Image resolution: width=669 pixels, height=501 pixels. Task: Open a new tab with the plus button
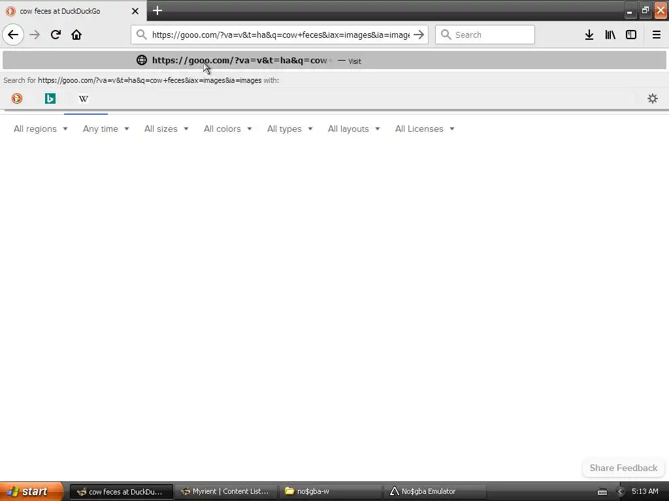(x=157, y=10)
